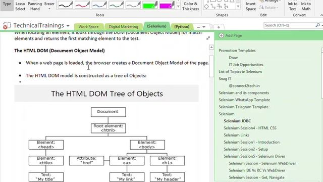Activate the Lasso Select tool
This screenshot has height=182, width=323.
(20, 6)
